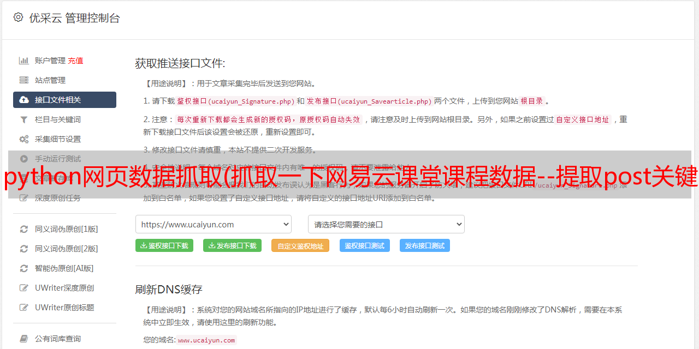Run the blue 鉴权接口测试 button
The width and height of the screenshot is (699, 349).
[x=365, y=245]
